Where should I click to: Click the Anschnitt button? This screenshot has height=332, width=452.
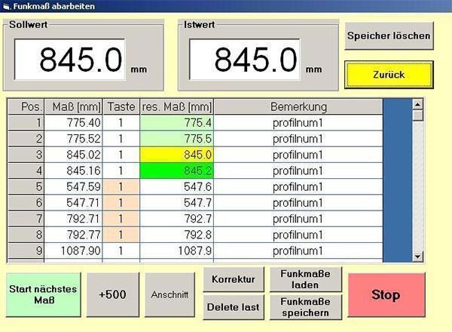167,294
